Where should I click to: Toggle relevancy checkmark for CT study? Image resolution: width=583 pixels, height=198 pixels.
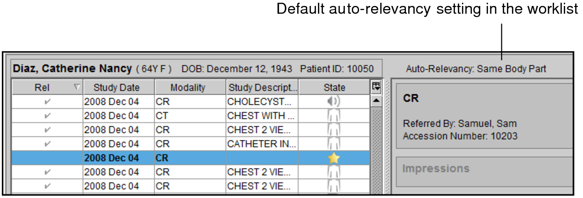coord(47,115)
